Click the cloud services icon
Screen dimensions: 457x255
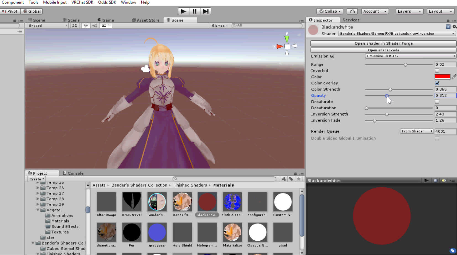pyautogui.click(x=352, y=11)
